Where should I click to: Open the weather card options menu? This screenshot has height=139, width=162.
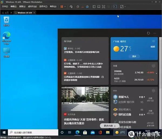click(x=153, y=41)
